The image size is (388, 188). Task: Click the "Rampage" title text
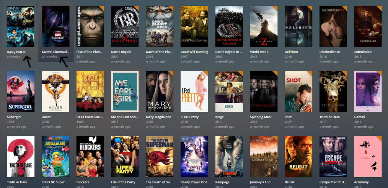(x=222, y=182)
